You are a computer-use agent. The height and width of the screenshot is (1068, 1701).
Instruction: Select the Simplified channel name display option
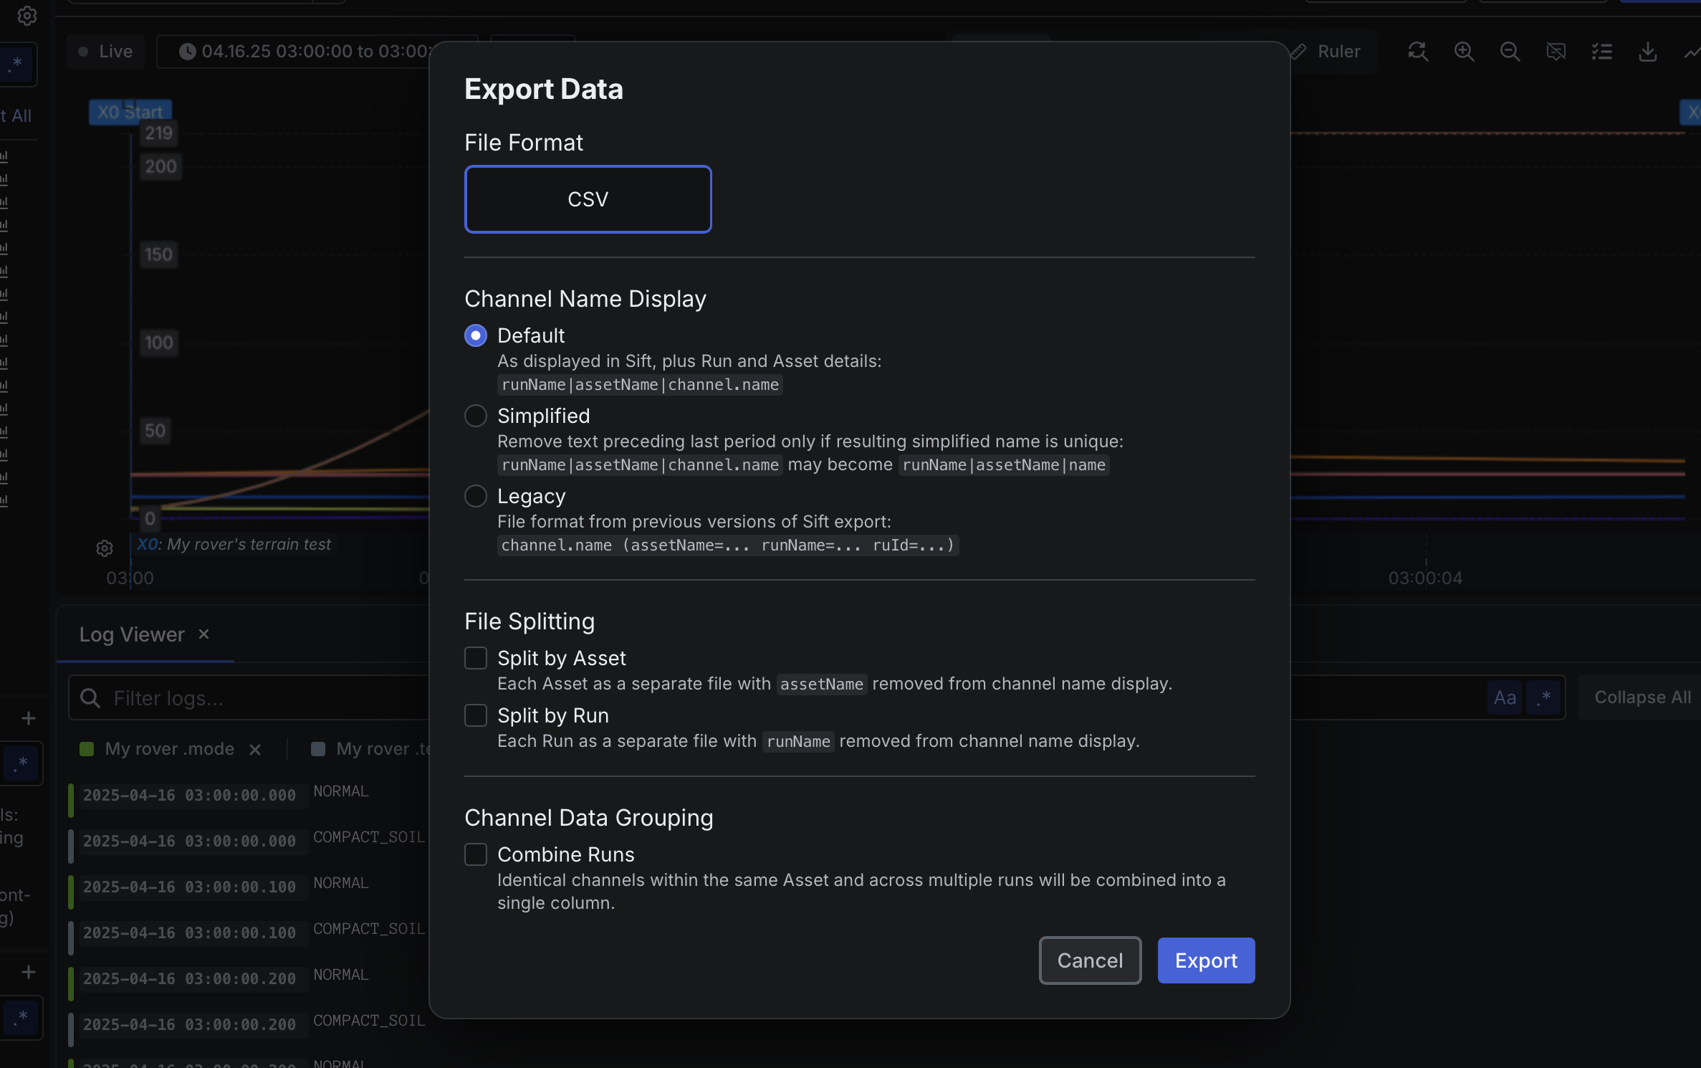click(x=476, y=416)
